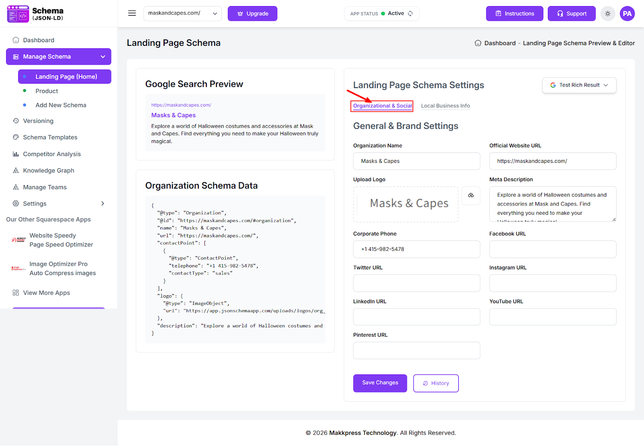Open the History button
The width and height of the screenshot is (644, 446).
point(436,383)
